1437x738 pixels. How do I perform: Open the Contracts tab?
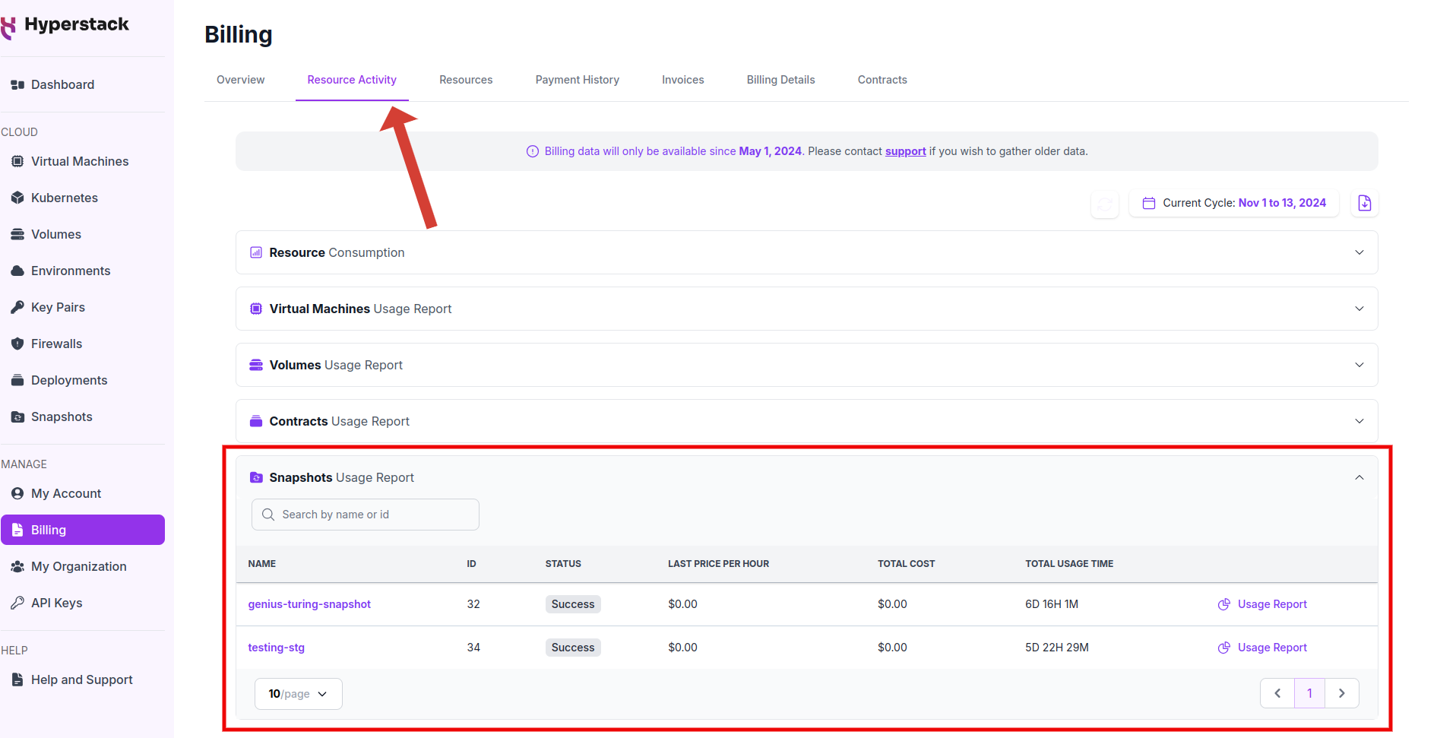882,80
